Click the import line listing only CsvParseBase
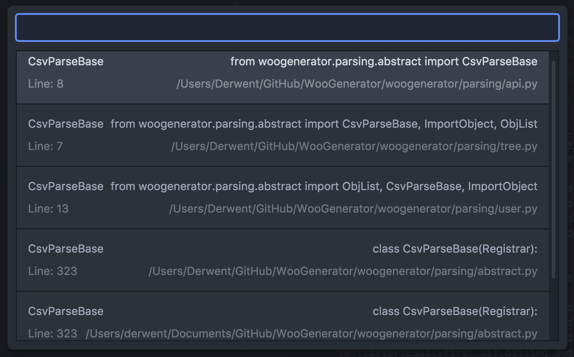Screen dimensions: 574x357 (384, 62)
